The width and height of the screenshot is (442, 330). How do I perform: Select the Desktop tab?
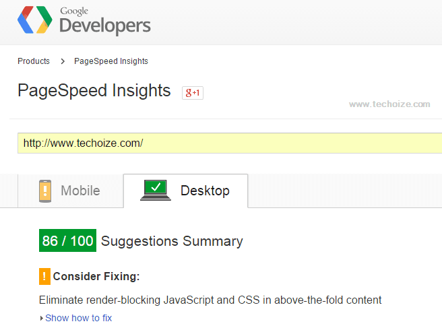point(186,191)
